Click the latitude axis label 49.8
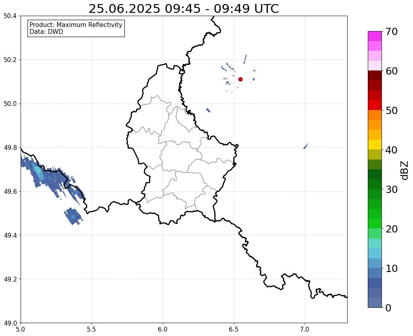413x336 pixels. point(10,148)
